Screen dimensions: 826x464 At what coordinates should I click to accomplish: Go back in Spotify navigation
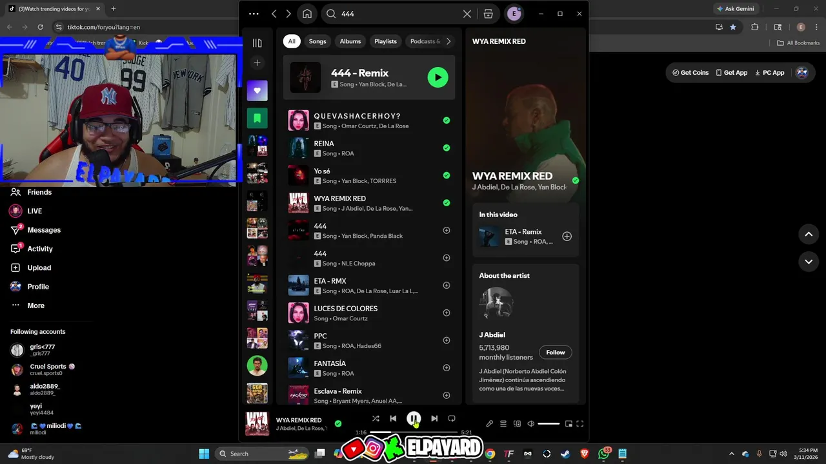(274, 14)
